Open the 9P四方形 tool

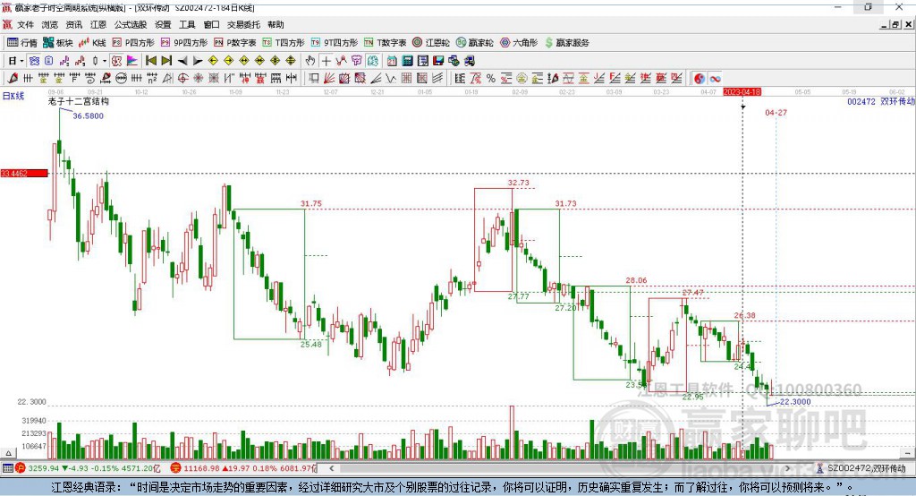(x=184, y=43)
